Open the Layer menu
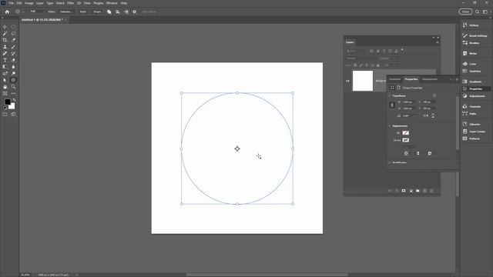Screen dimensions: 493x277 tap(40, 3)
